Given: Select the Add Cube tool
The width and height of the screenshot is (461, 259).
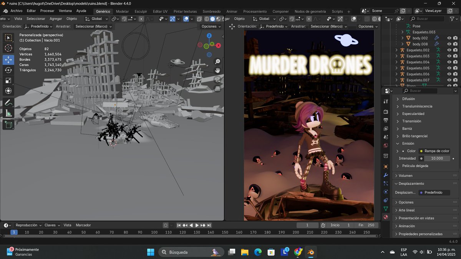Looking at the screenshot, I should point(8,124).
